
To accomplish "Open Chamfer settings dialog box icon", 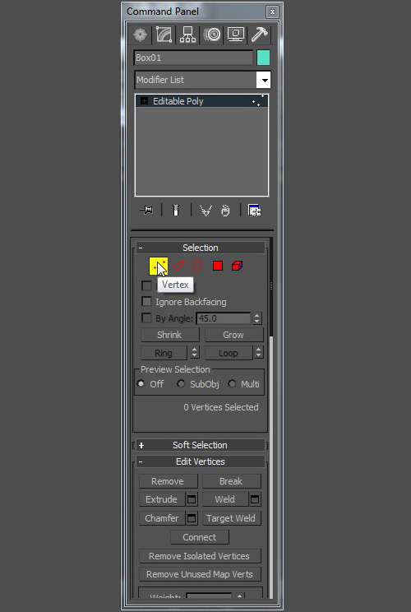I will 192,518.
